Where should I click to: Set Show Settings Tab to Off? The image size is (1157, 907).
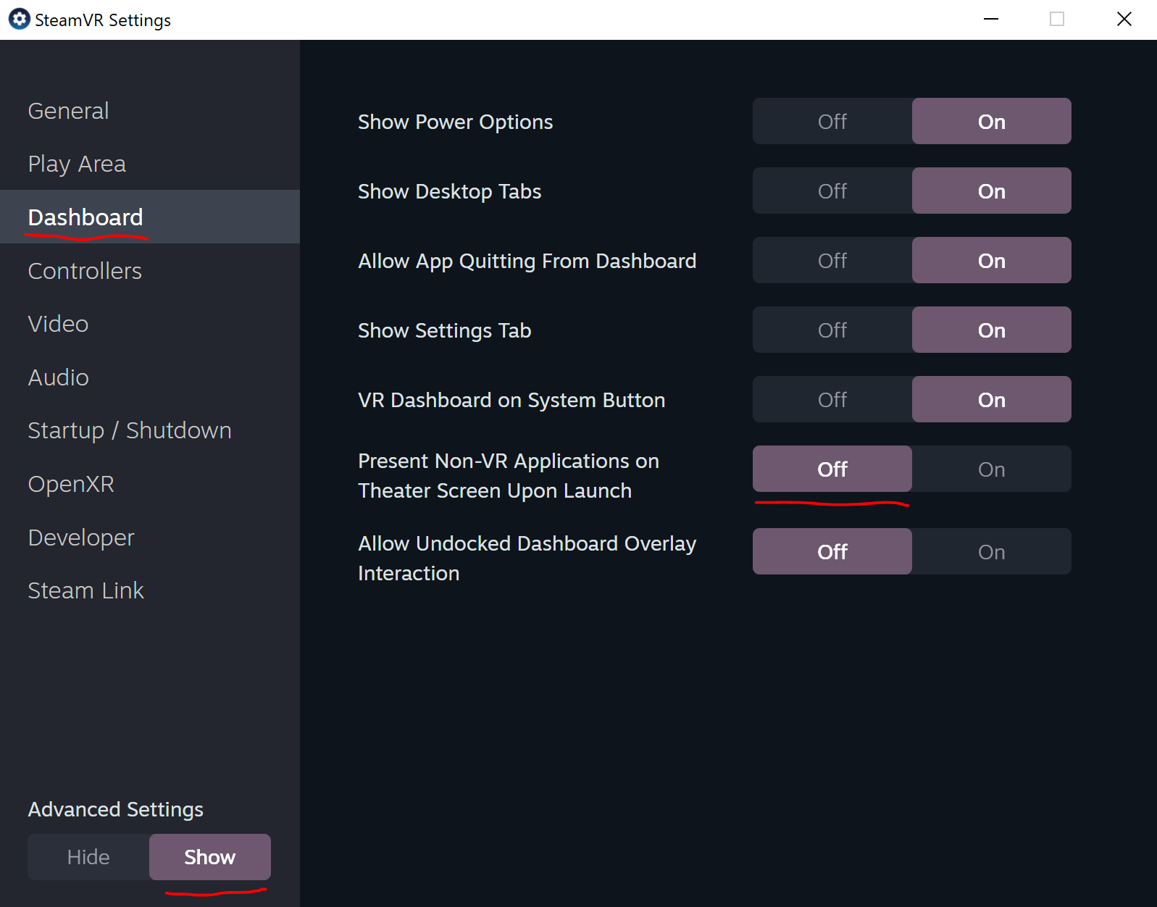(832, 330)
